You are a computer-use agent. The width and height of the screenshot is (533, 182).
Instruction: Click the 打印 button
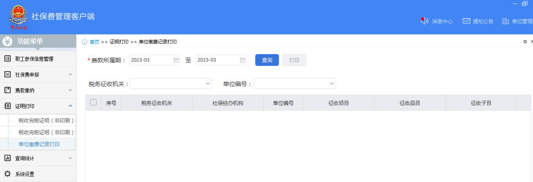(x=294, y=60)
